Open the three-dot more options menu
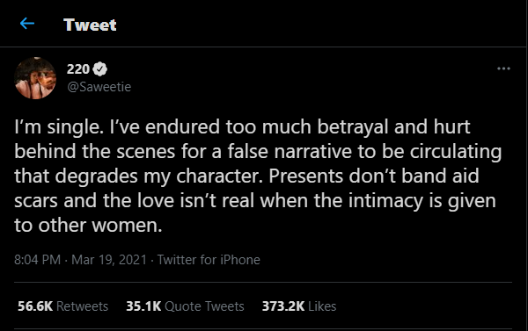528x331 pixels. 503,68
